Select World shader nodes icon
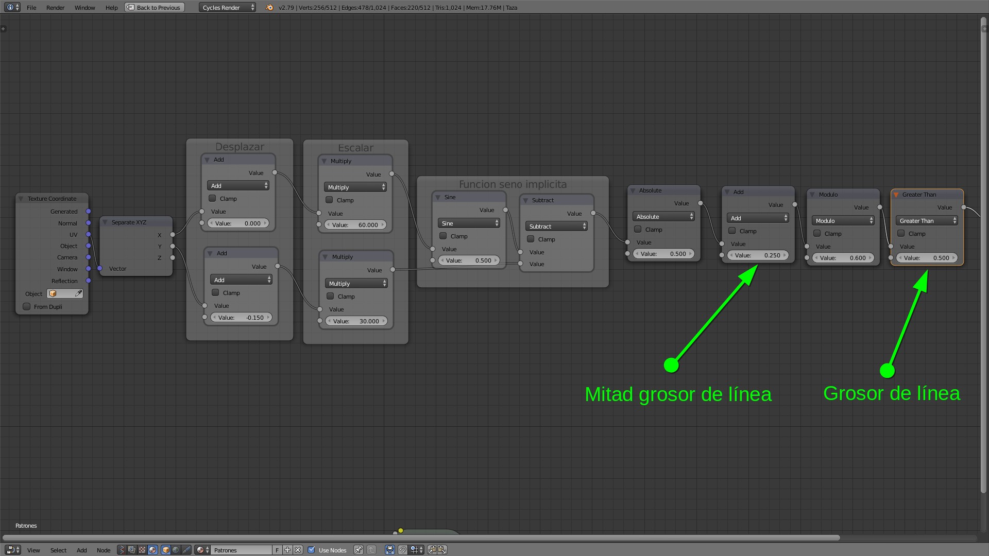Screen dimensions: 989x556 (176, 550)
